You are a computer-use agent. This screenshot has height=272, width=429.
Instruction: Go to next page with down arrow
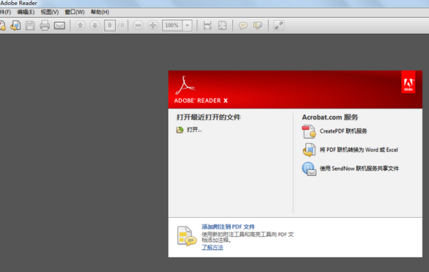pos(95,26)
